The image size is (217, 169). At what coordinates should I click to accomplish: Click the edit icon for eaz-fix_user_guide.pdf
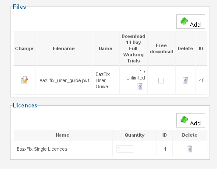[24, 80]
